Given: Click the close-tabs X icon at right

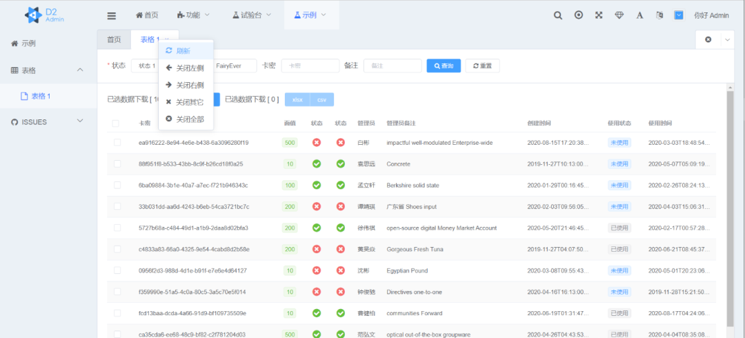Looking at the screenshot, I should click(x=708, y=40).
